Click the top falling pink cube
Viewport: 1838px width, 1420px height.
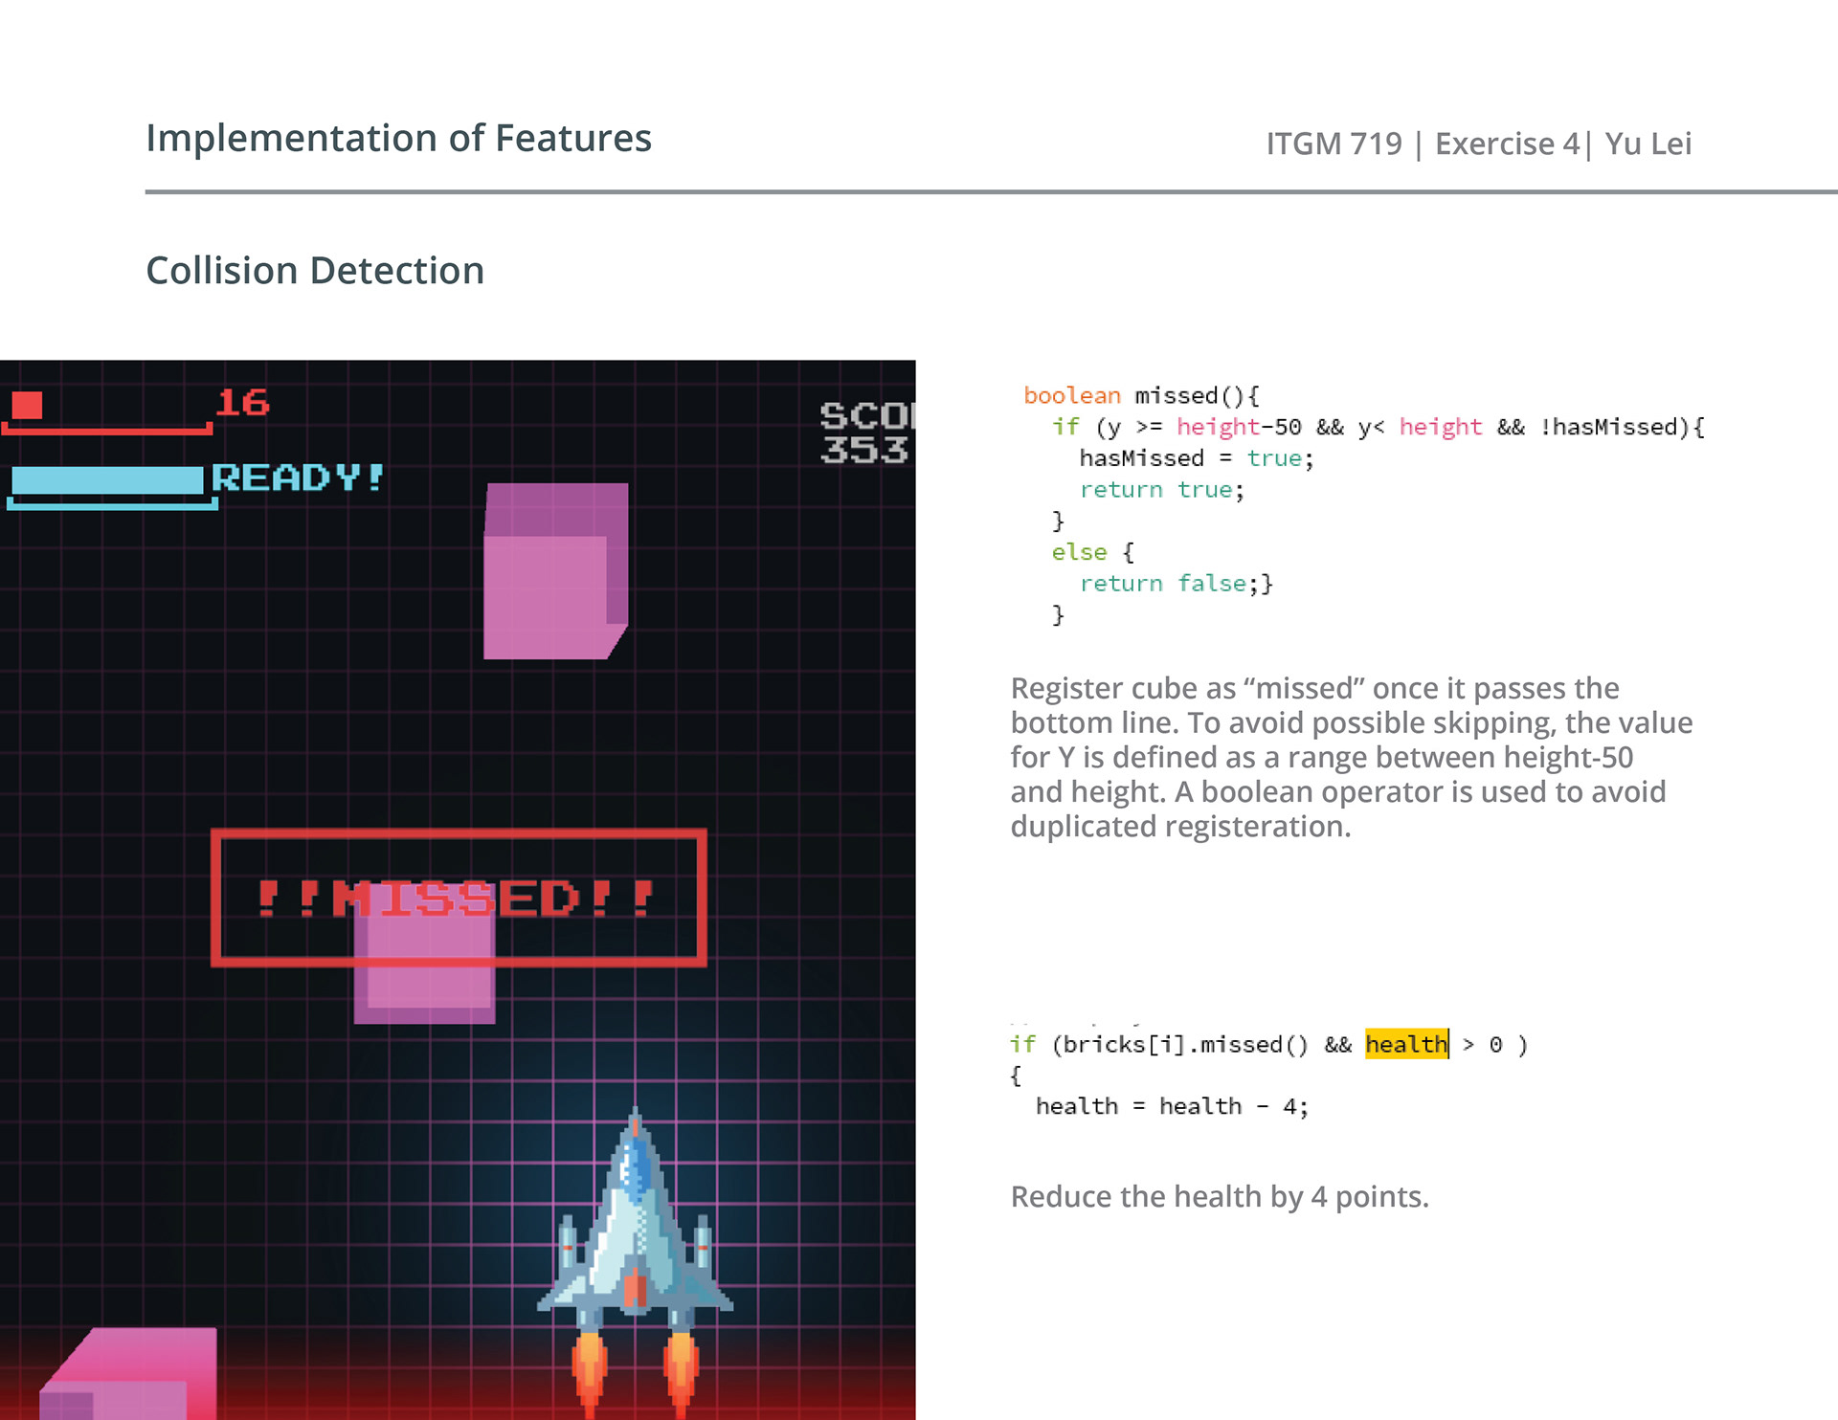click(x=555, y=571)
